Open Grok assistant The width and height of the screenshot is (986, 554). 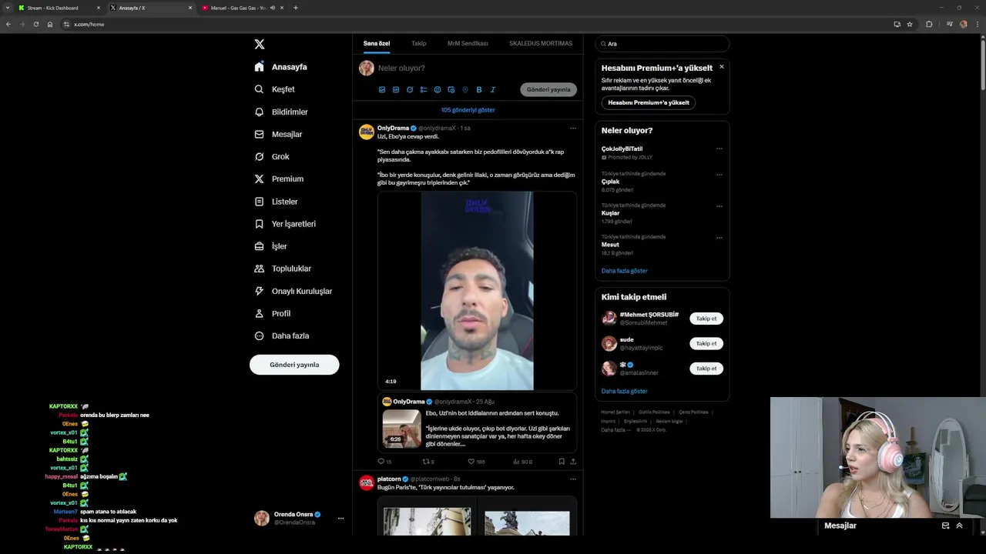tap(271, 156)
